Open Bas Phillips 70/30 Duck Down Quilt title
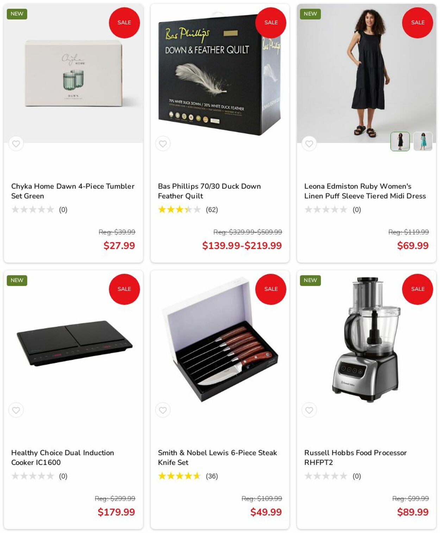Viewport: 440px width, 533px height. tap(209, 191)
